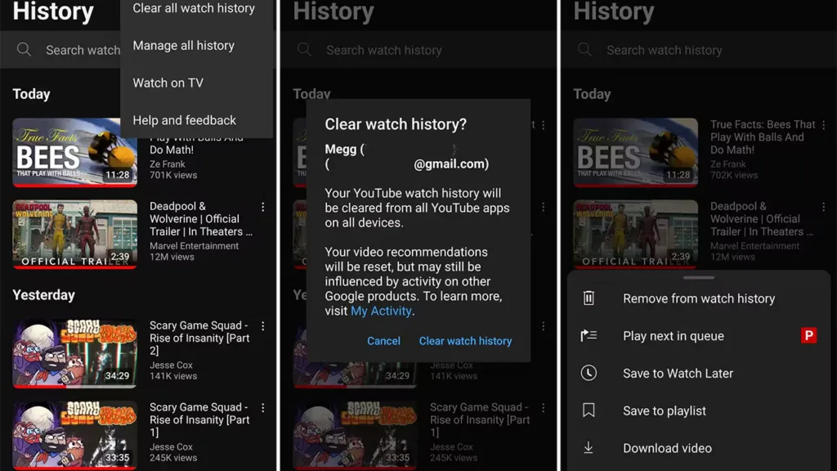Tap Scary Game Squad Part 2 title, left panel
The height and width of the screenshot is (471, 837).
pyautogui.click(x=199, y=338)
